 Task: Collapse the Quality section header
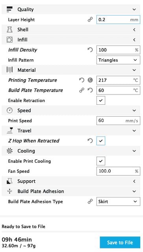(71, 9)
